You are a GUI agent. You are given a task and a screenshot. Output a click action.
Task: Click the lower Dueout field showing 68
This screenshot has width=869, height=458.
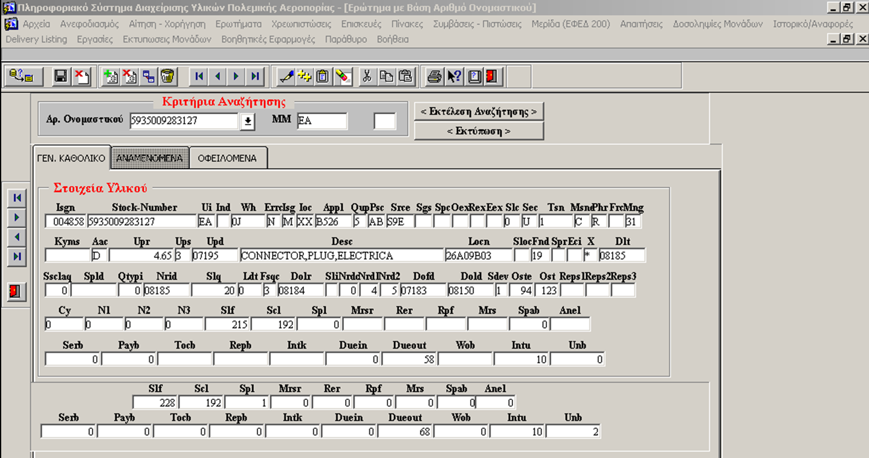point(405,432)
